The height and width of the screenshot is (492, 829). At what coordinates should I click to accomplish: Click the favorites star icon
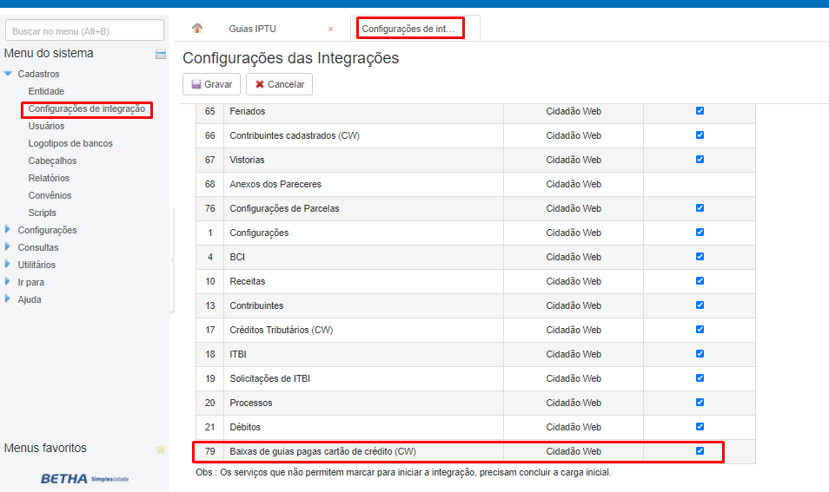[160, 449]
